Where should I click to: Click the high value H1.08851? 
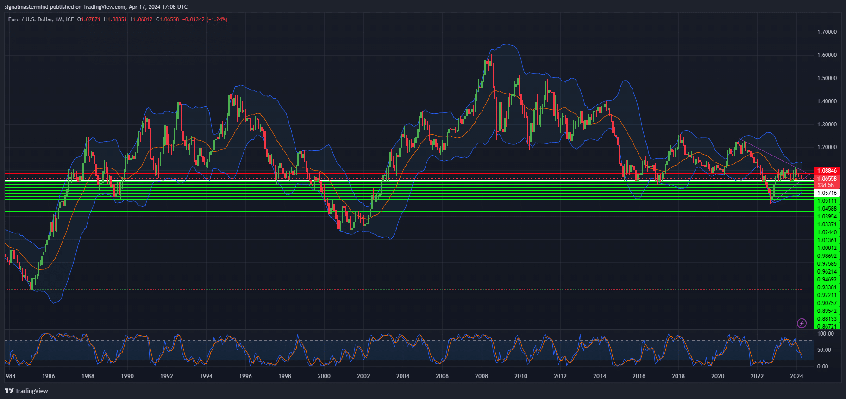(115, 19)
